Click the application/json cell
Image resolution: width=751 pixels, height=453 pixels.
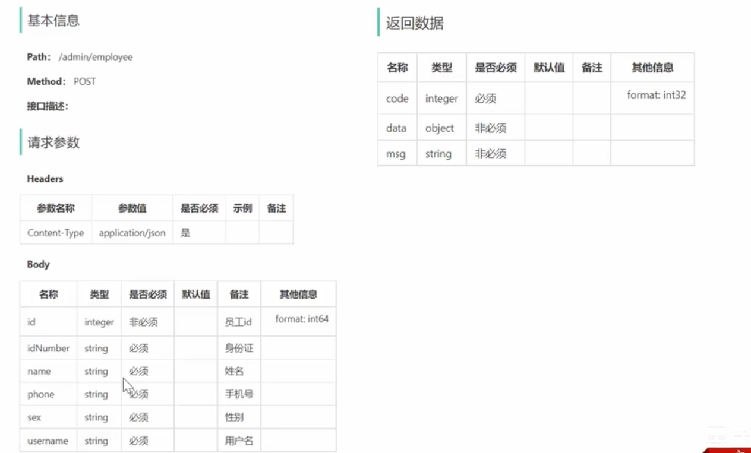tap(132, 233)
